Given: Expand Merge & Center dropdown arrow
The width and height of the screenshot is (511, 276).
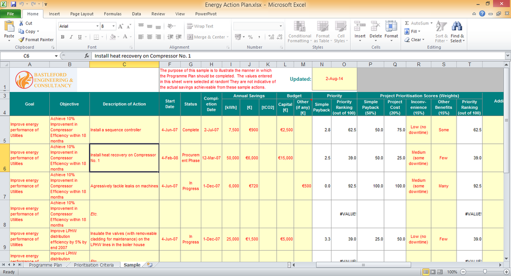Looking at the screenshot, I should pos(227,37).
